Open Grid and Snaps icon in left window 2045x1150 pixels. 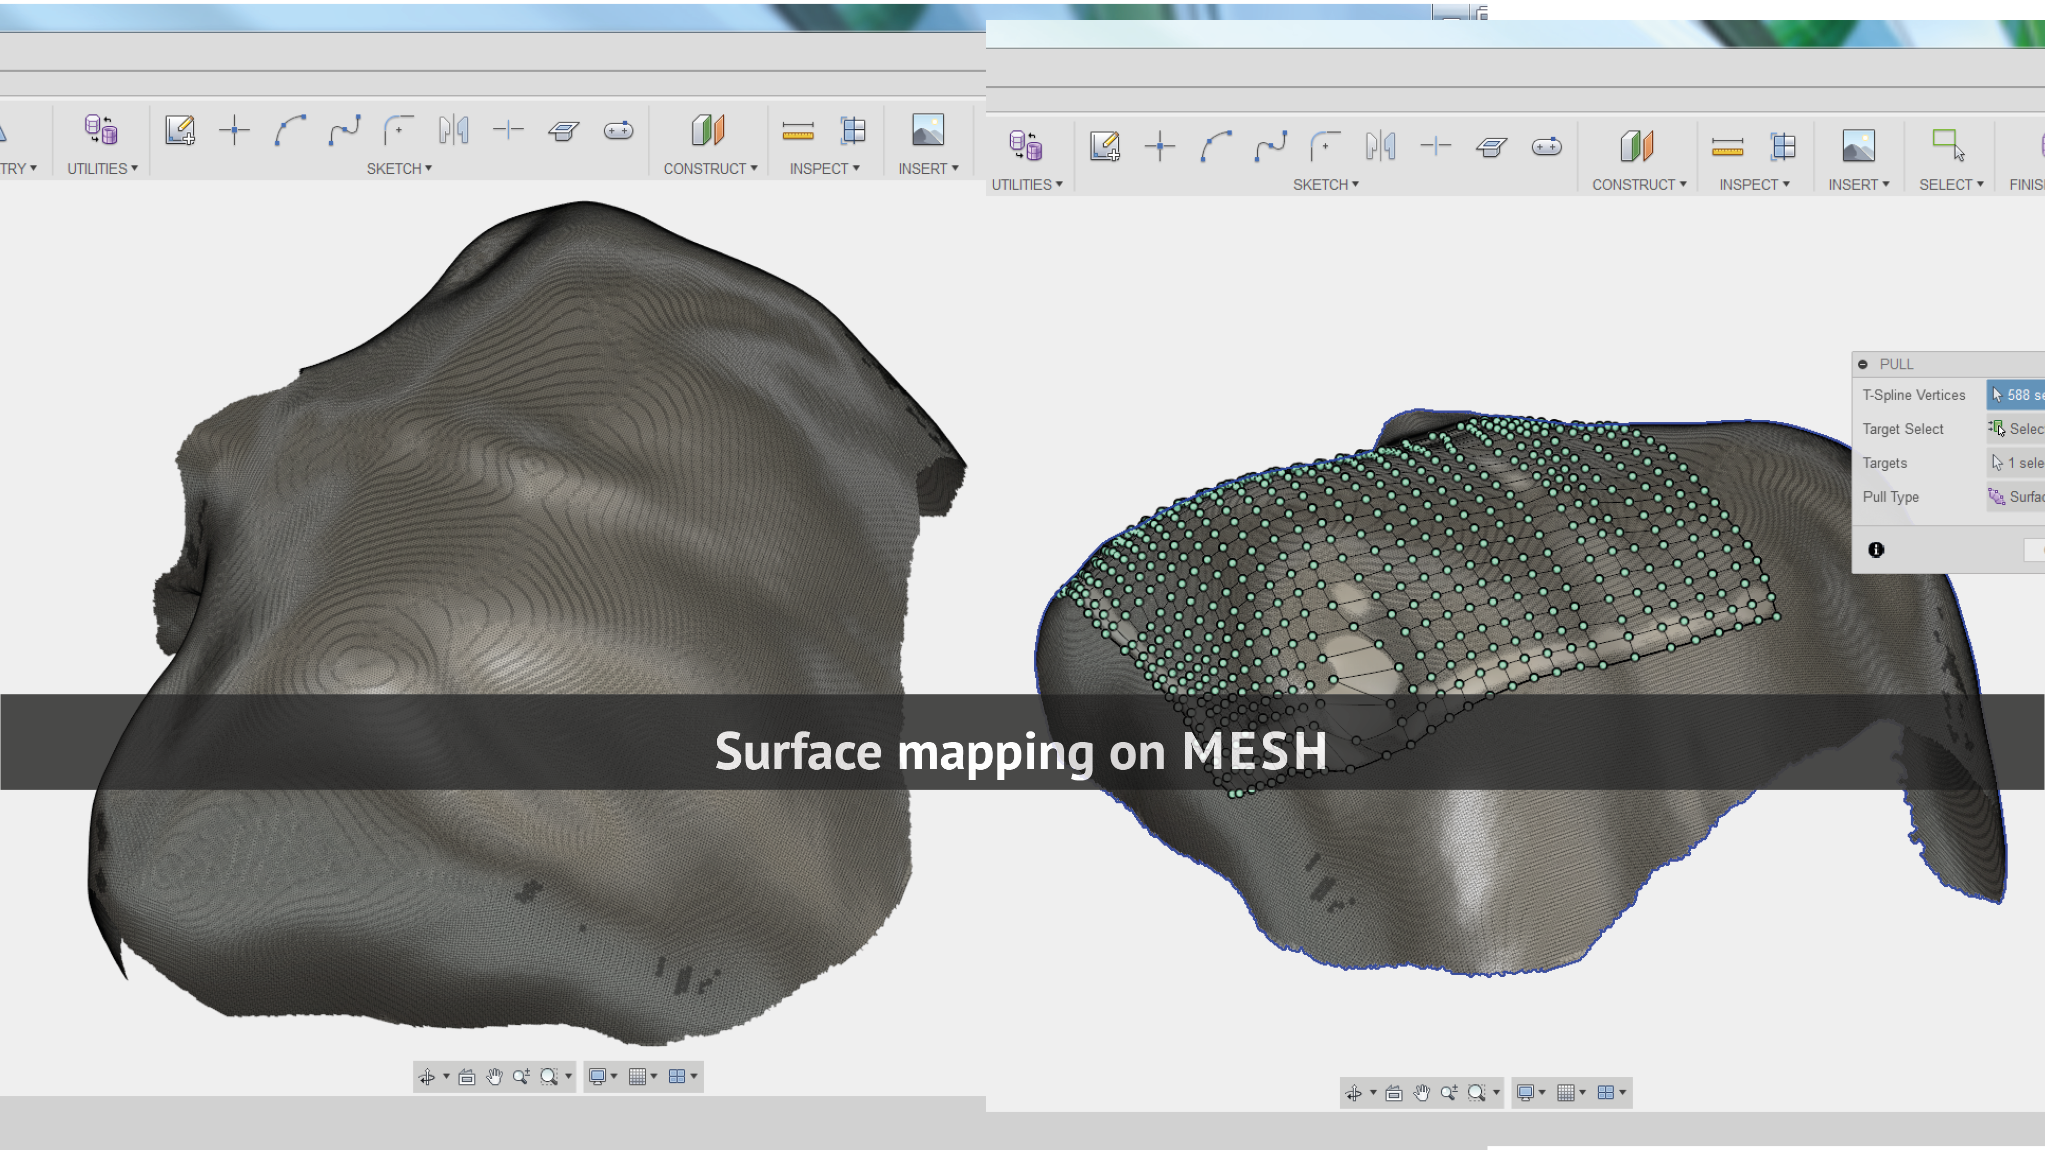coord(638,1076)
